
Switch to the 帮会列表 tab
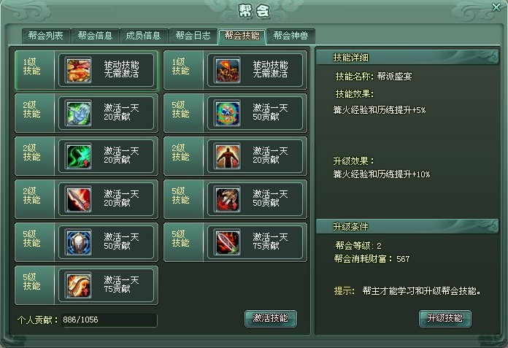tap(46, 36)
